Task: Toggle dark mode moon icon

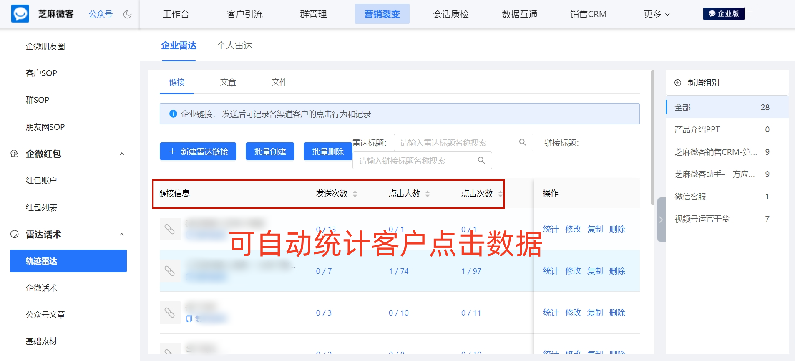Action: pyautogui.click(x=128, y=14)
